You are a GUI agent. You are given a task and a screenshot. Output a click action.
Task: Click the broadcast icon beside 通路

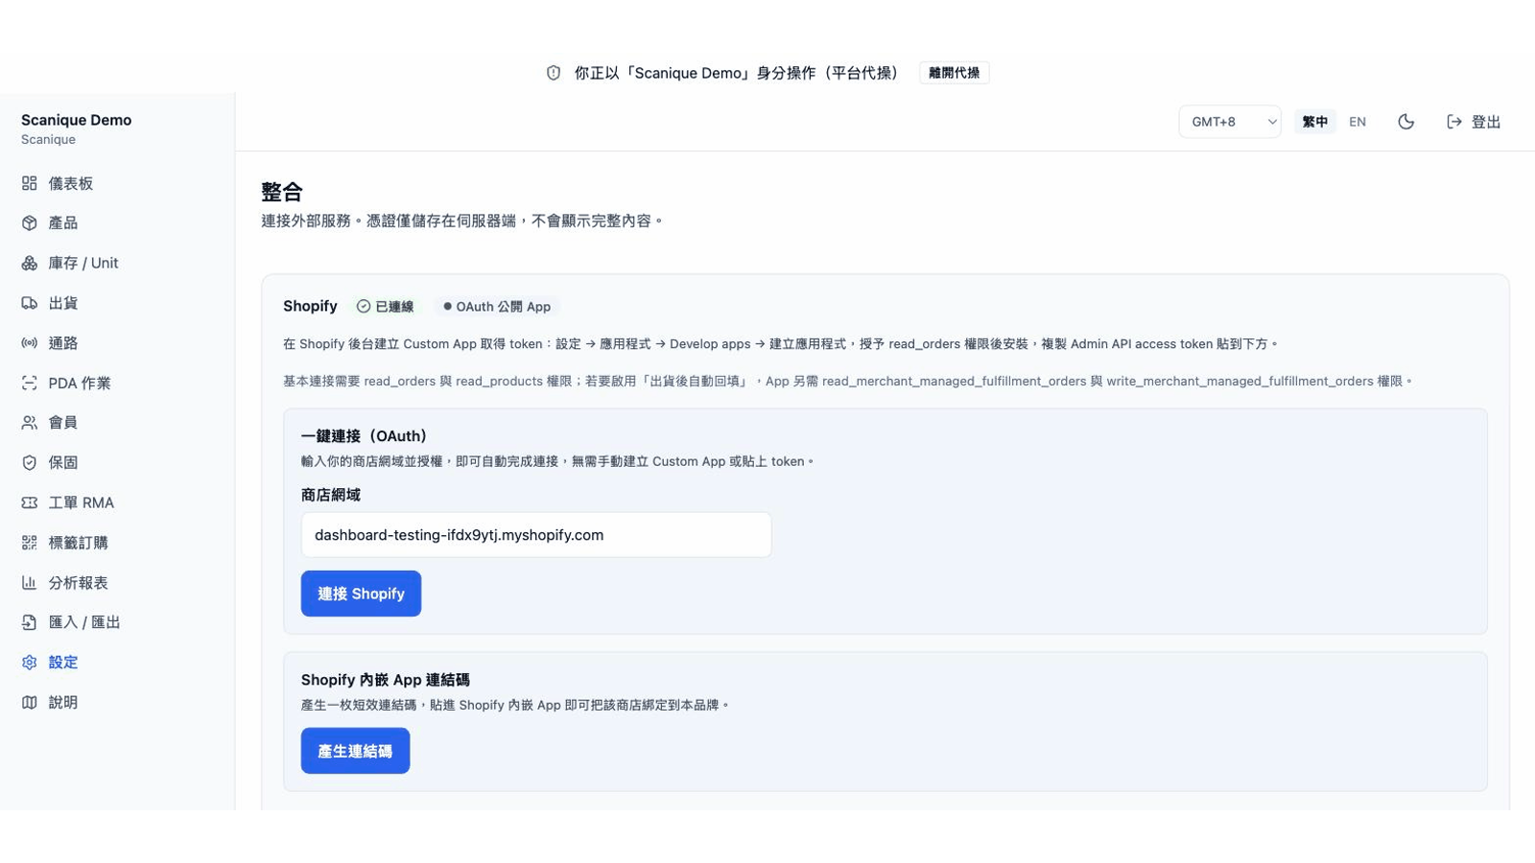30,343
